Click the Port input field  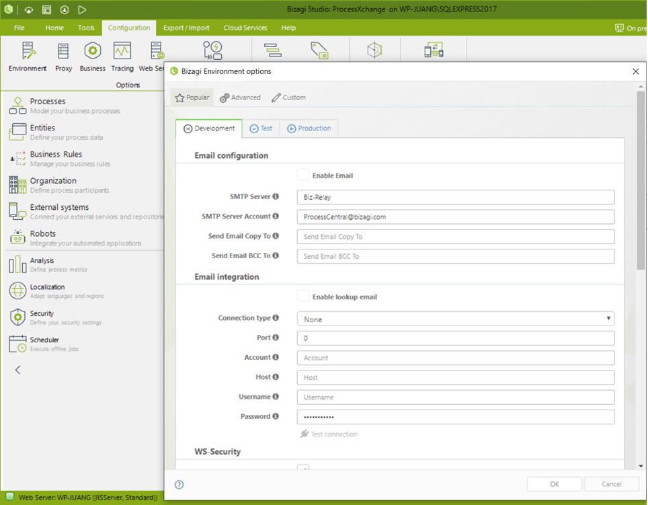click(456, 338)
